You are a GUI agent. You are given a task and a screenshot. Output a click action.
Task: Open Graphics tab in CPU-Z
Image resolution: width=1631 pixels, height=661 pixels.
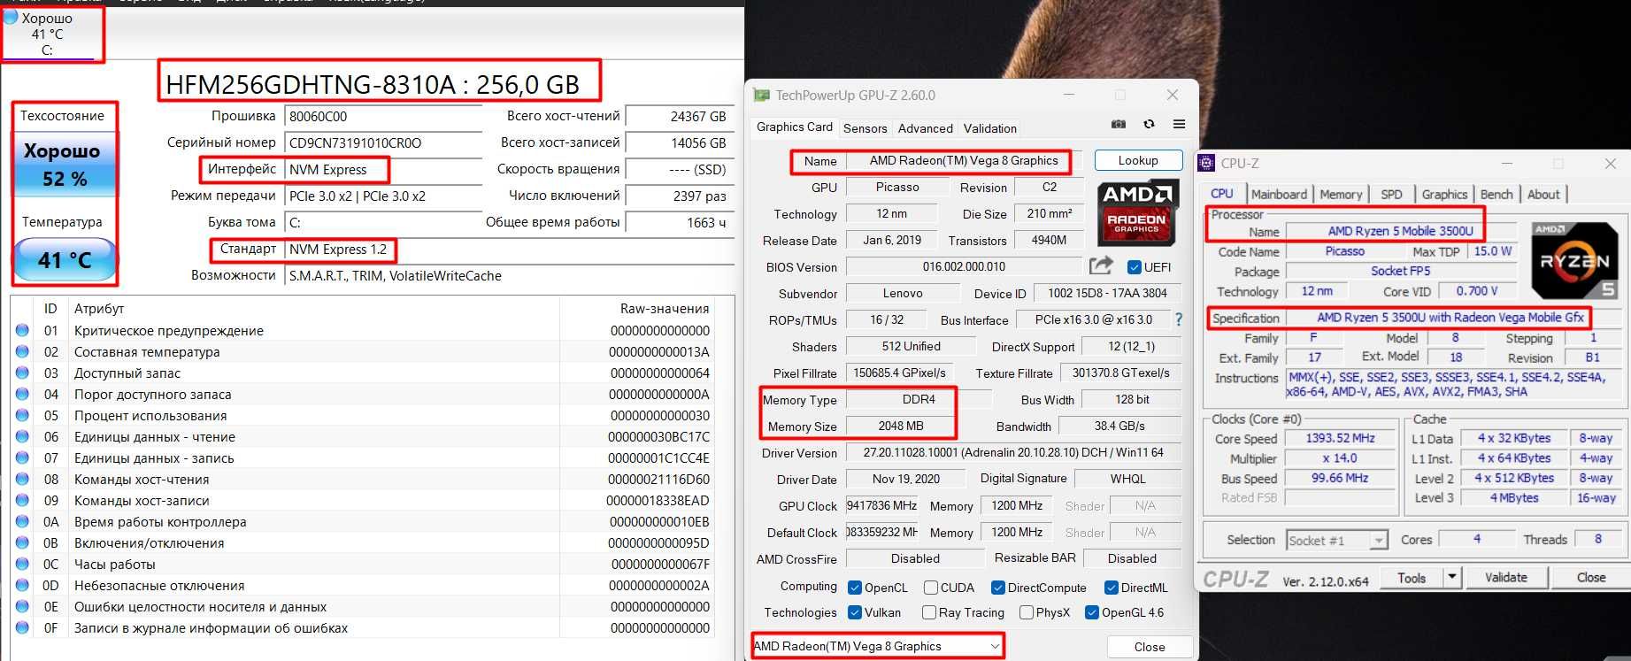point(1444,194)
